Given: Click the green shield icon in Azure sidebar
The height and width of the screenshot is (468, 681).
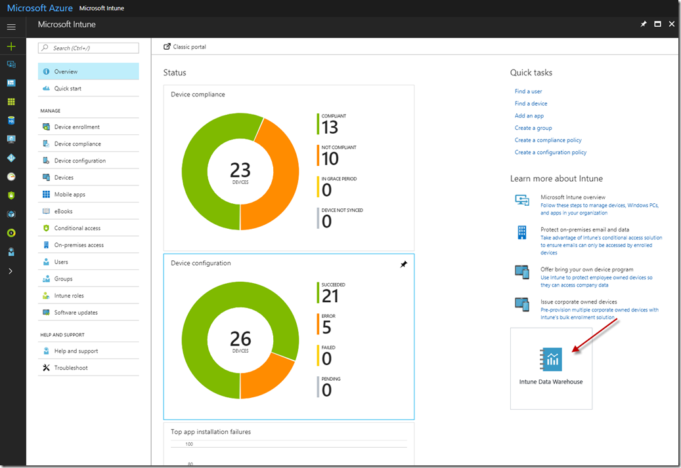Looking at the screenshot, I should pos(11,195).
